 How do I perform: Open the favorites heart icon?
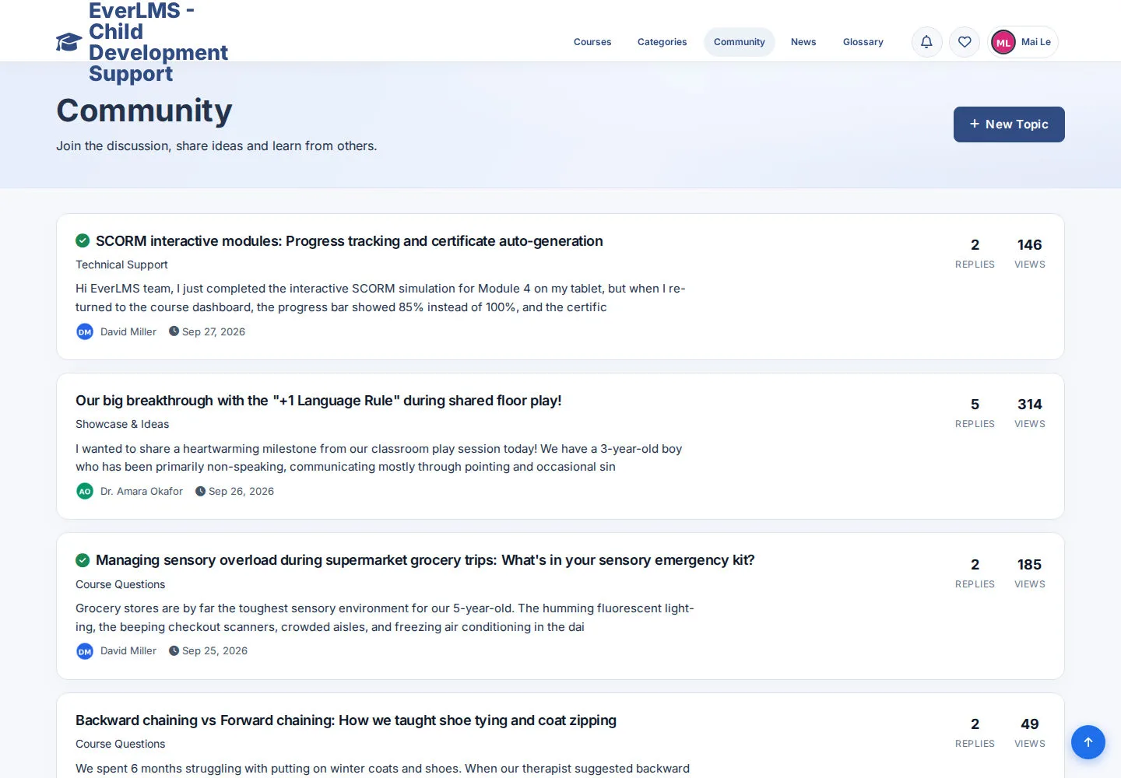pos(965,42)
